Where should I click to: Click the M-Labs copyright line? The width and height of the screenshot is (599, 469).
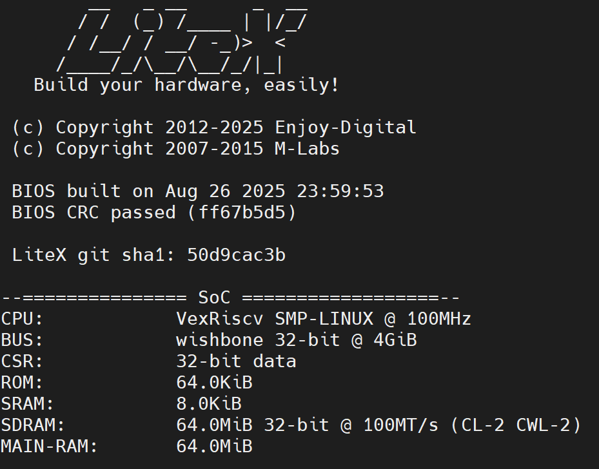coord(176,149)
